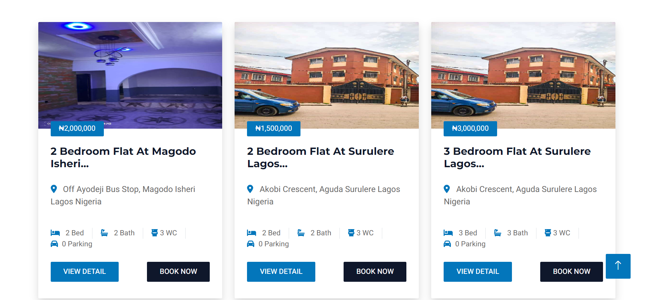Click car parking icon on Magodo flat card
The image size is (652, 300).
point(55,244)
